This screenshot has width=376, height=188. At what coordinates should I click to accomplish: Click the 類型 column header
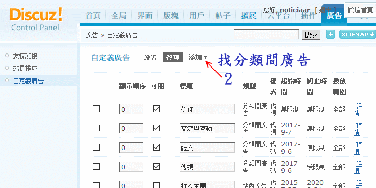(x=249, y=86)
